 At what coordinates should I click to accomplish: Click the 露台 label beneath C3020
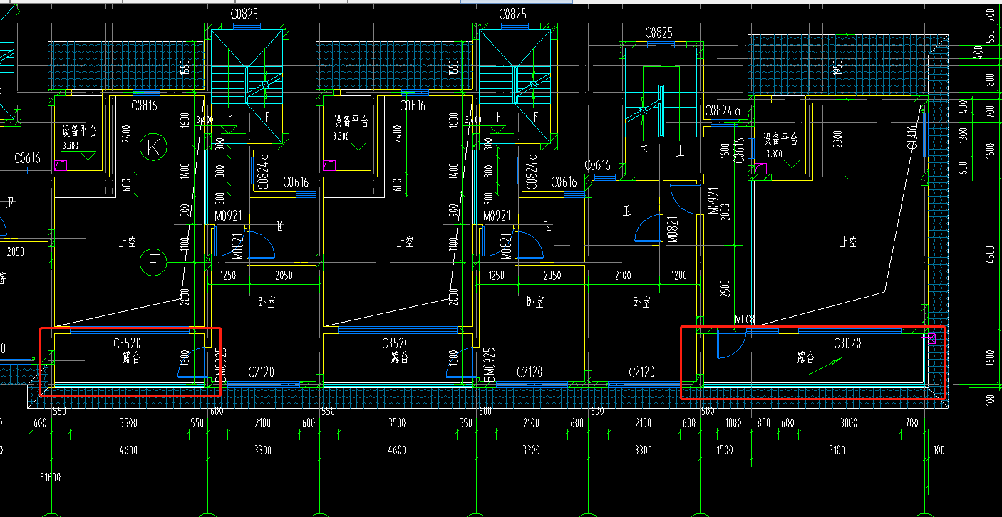[805, 358]
